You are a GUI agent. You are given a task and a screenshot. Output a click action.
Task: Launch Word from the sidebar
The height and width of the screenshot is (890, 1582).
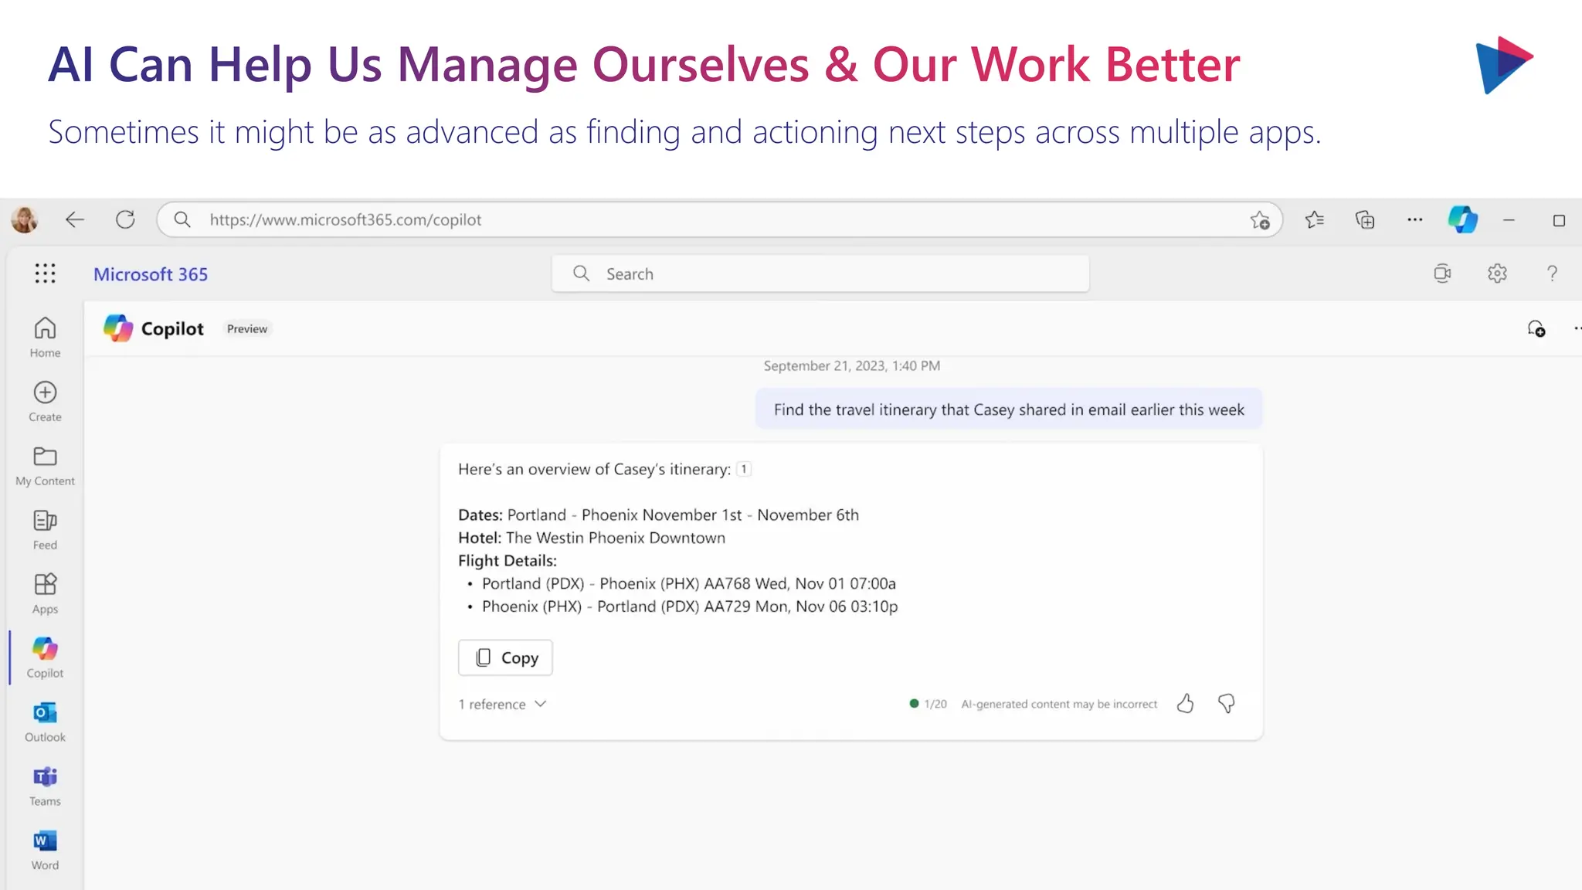pos(45,851)
